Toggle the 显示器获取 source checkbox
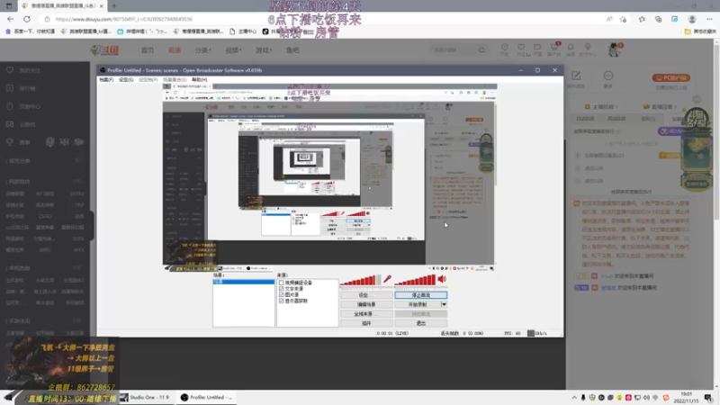 (282, 301)
